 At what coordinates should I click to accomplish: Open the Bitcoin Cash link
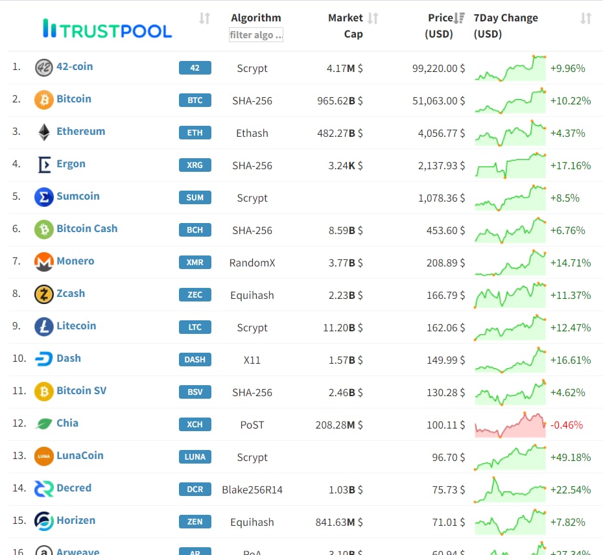pyautogui.click(x=87, y=229)
